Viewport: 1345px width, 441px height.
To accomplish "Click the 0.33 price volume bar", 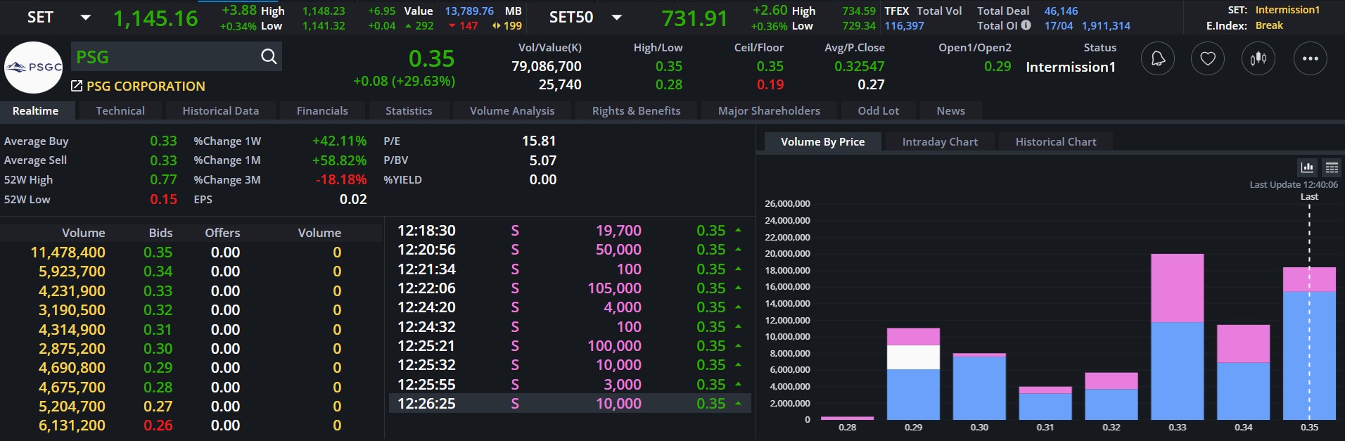I will (1178, 337).
